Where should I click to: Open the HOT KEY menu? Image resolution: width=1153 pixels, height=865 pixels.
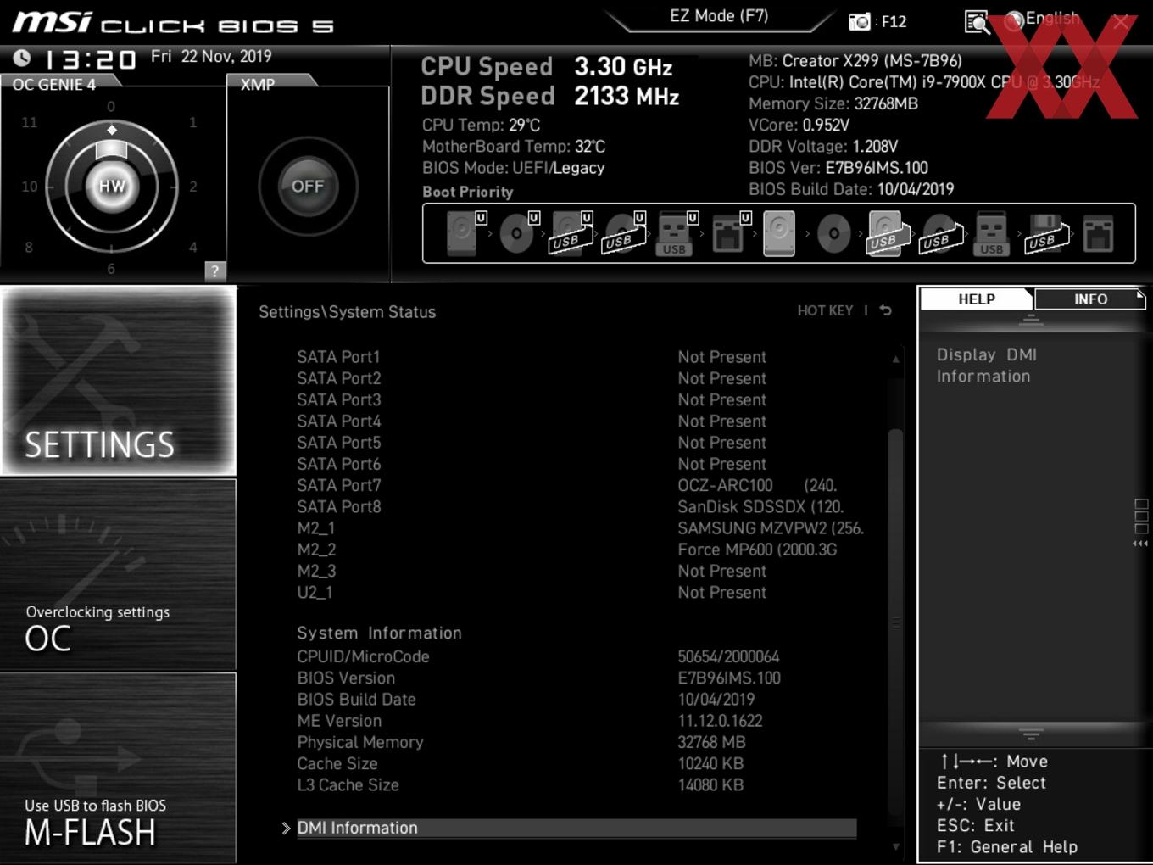click(825, 310)
